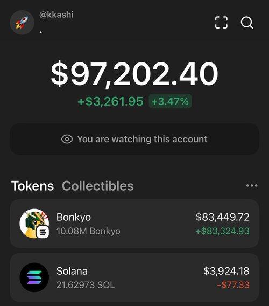Tap the Solana badge on Bonkyo logo

[x=43, y=232]
